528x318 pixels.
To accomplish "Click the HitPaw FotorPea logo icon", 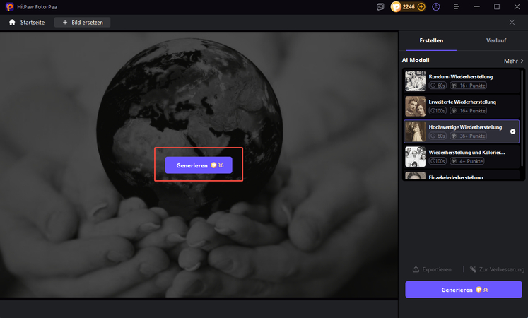I will click(x=9, y=7).
